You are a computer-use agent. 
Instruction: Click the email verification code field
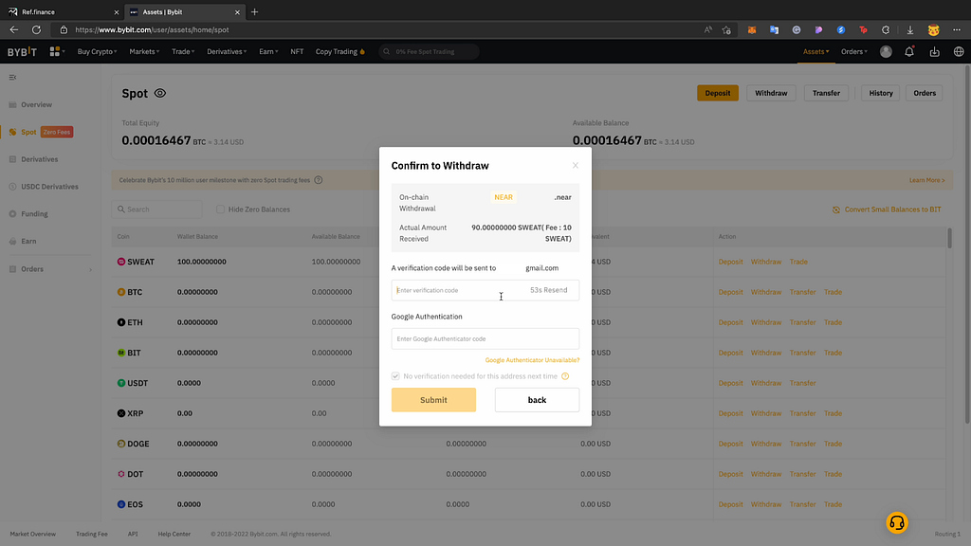click(x=485, y=290)
